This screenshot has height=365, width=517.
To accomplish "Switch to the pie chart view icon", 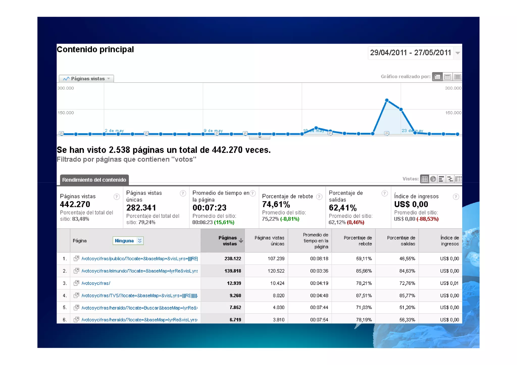I will click(433, 179).
